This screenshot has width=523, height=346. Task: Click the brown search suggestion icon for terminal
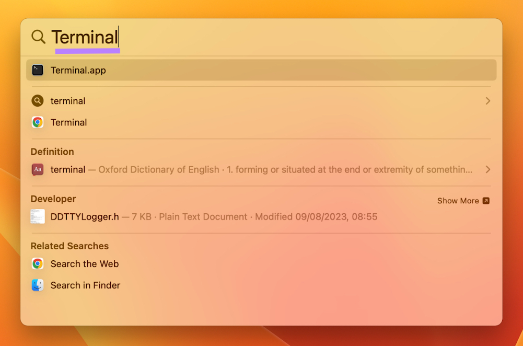point(38,101)
